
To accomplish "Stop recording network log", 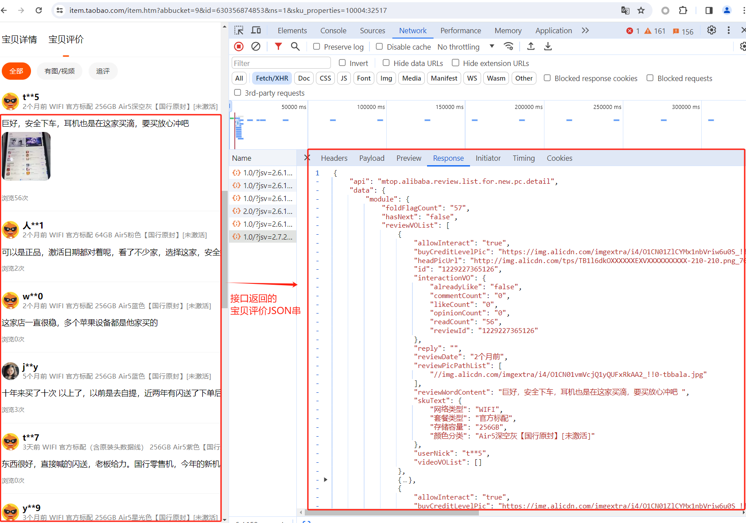I will tap(239, 46).
